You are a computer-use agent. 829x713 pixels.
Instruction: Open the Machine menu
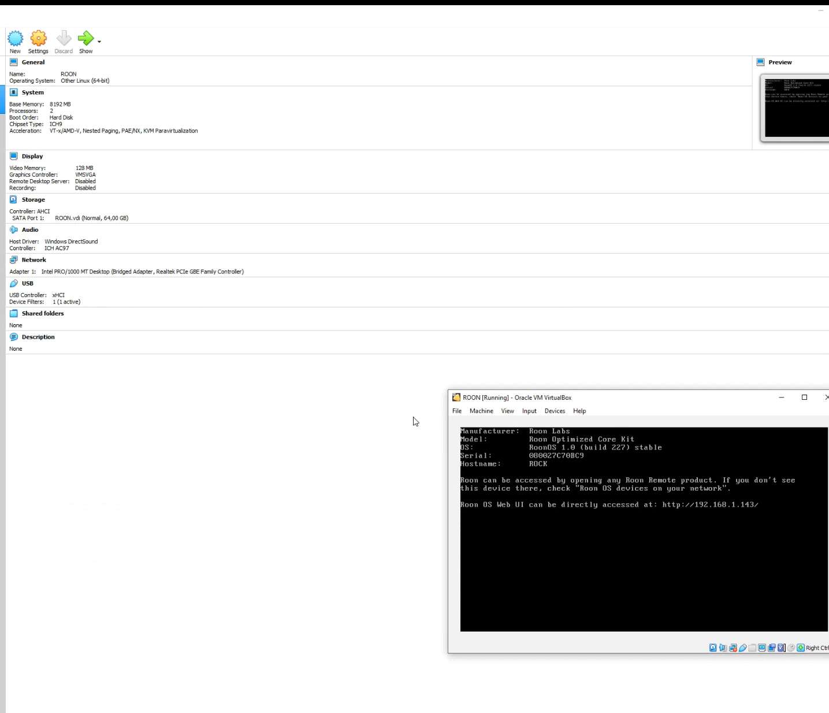(481, 411)
